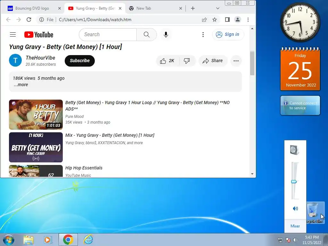Screen dimensions: 328x246
Task: Open the Betty (Get Money) mix thumbnail
Action: [36, 147]
